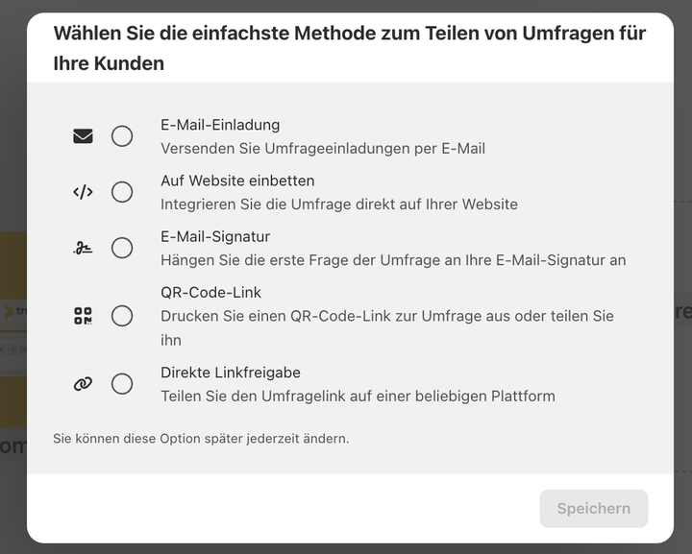
Task: Click description 'Versenden Sie Umfrageeinladungen per E-Mail'
Action: click(x=323, y=149)
